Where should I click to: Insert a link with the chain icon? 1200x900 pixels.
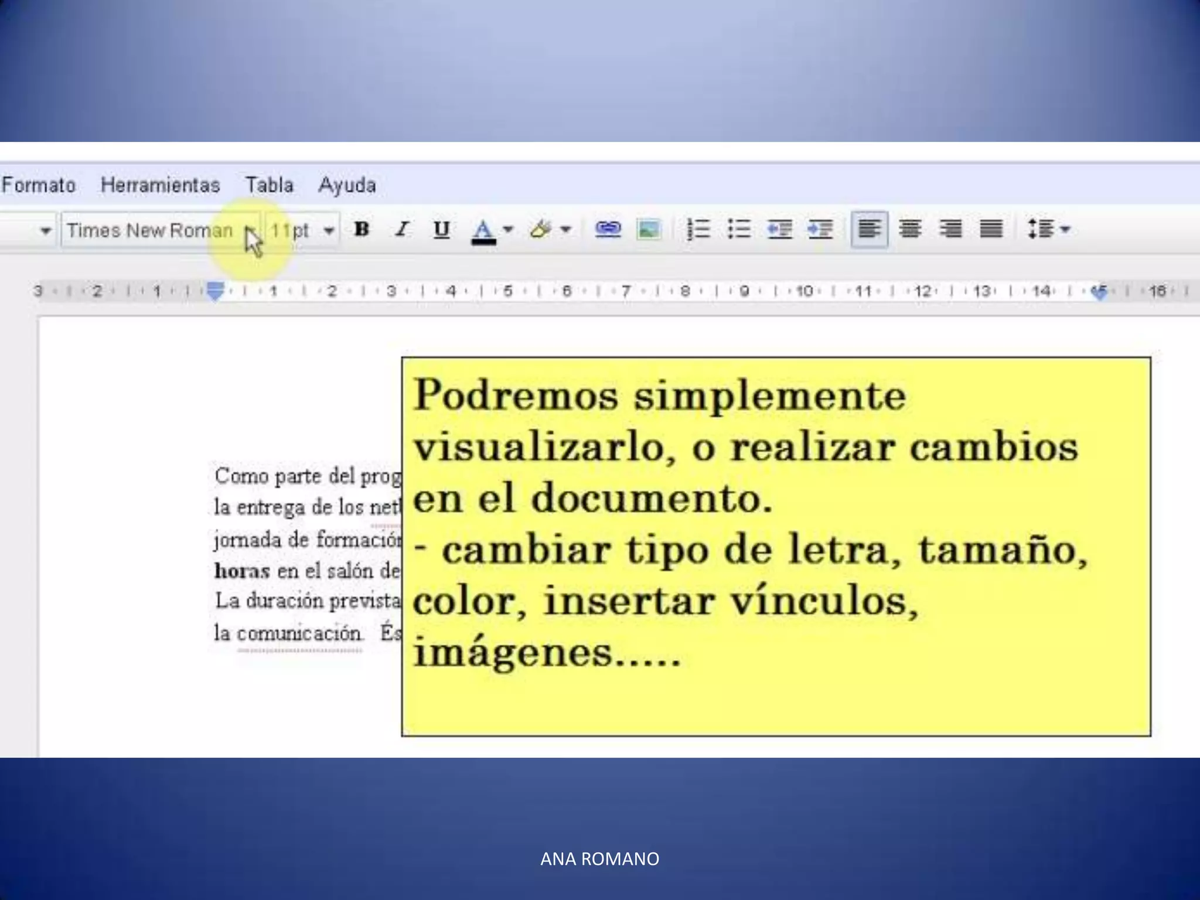click(608, 229)
